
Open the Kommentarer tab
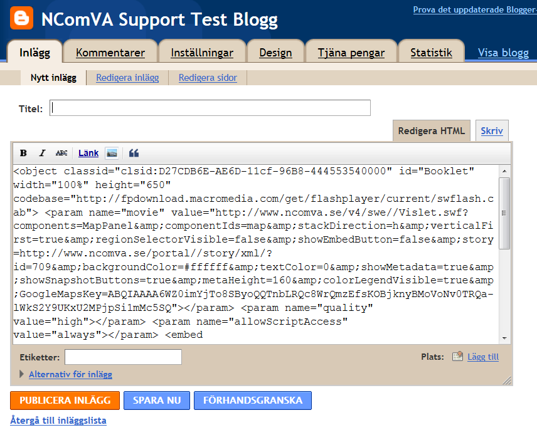coord(110,53)
